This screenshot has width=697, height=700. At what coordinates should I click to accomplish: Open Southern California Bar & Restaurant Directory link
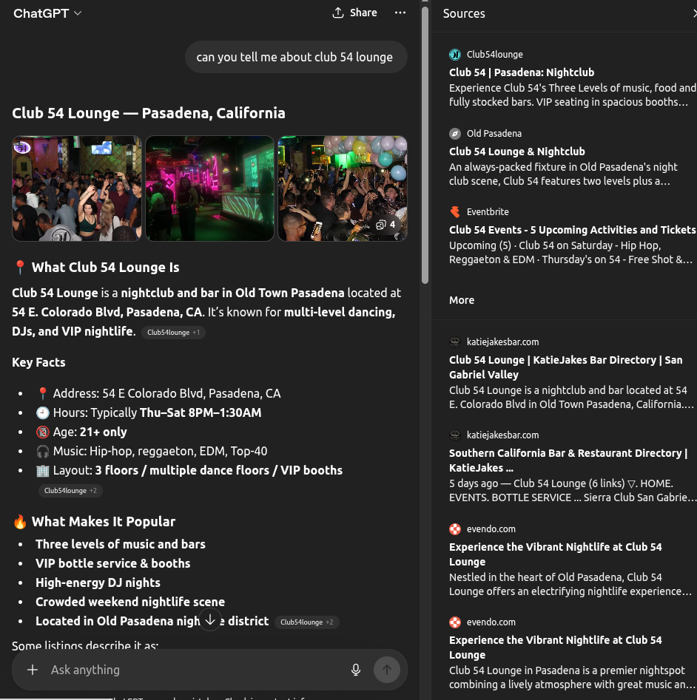(x=568, y=461)
